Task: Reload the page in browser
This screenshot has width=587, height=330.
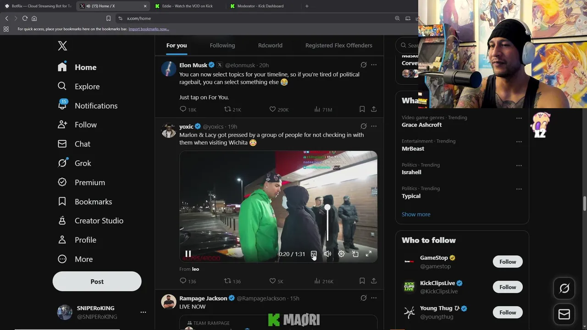Action: tap(25, 18)
